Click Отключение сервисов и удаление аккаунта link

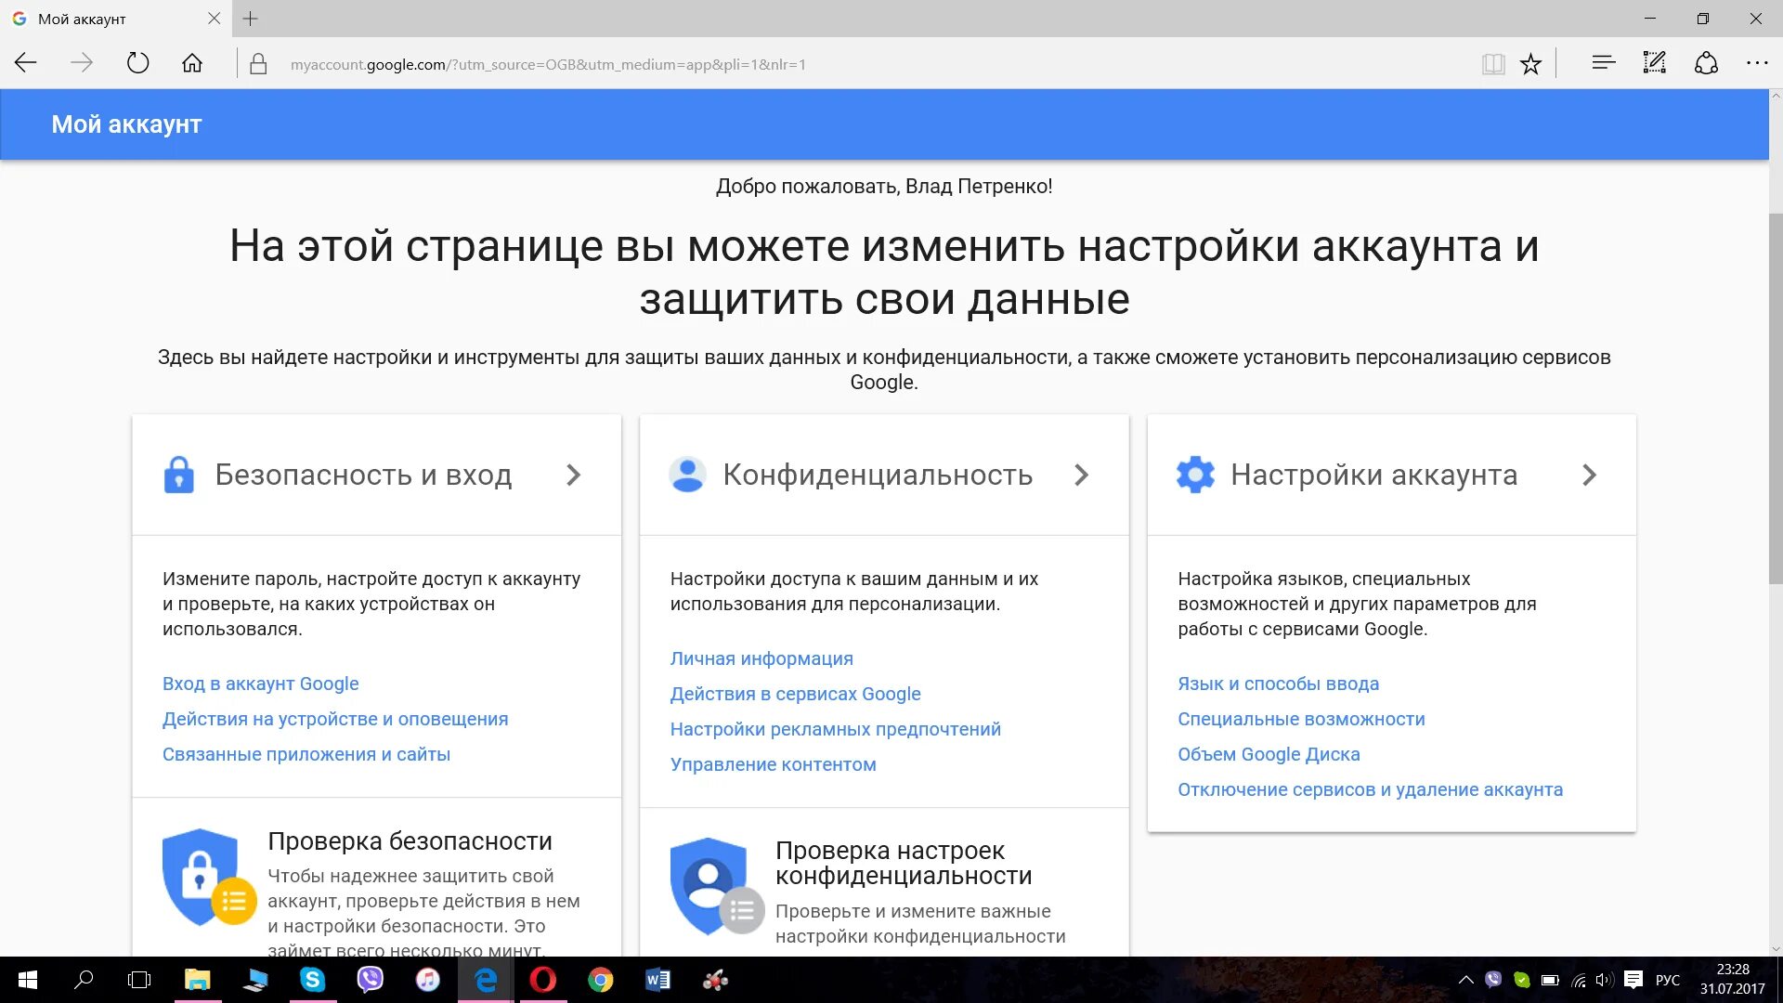(x=1370, y=789)
